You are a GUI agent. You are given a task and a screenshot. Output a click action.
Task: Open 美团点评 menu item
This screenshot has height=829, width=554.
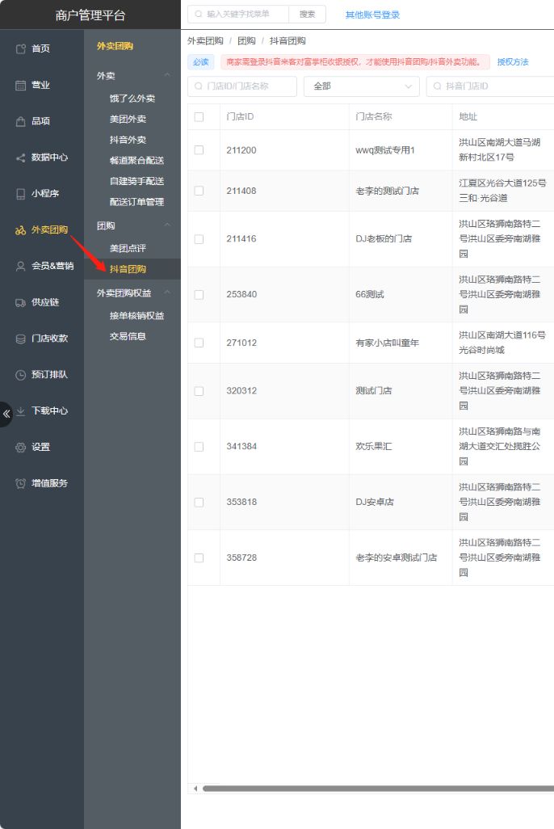pyautogui.click(x=128, y=249)
